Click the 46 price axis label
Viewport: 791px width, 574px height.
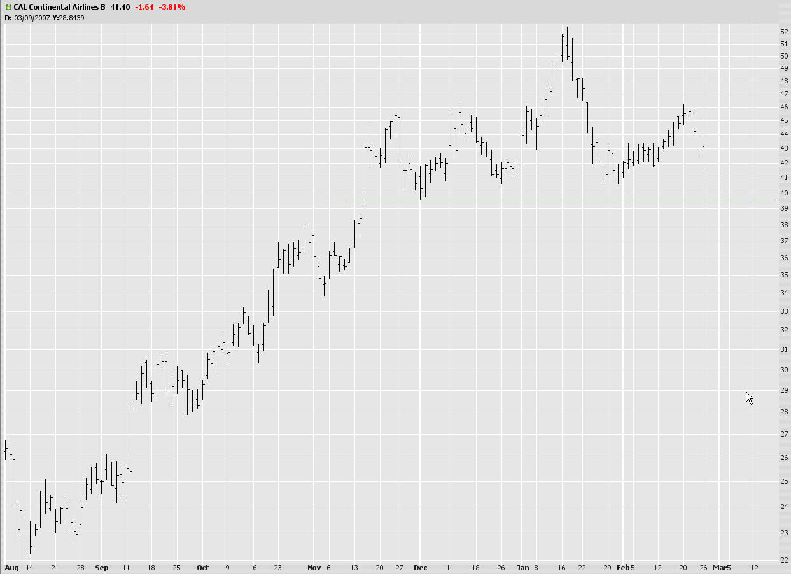tap(784, 107)
